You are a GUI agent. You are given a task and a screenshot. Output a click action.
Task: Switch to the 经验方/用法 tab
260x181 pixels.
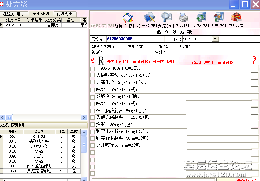coord(14,14)
